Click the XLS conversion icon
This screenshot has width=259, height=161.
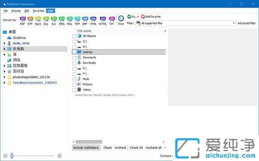54,19
